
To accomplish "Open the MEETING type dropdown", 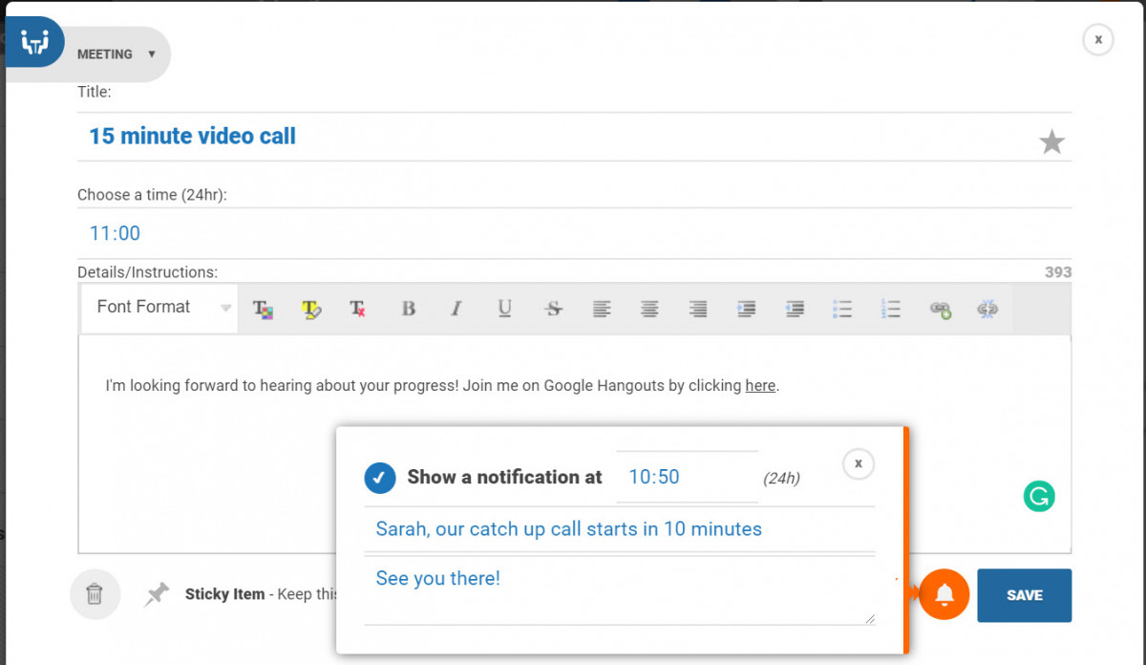I will (x=117, y=54).
